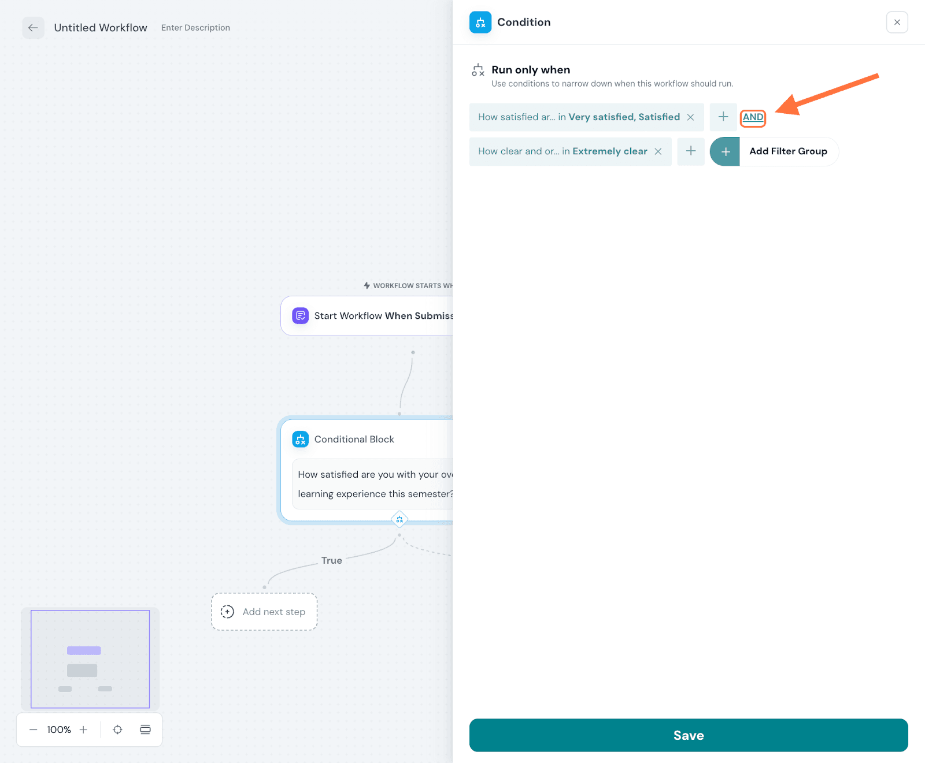925x763 pixels.
Task: Add next step on True branch
Action: coord(264,612)
